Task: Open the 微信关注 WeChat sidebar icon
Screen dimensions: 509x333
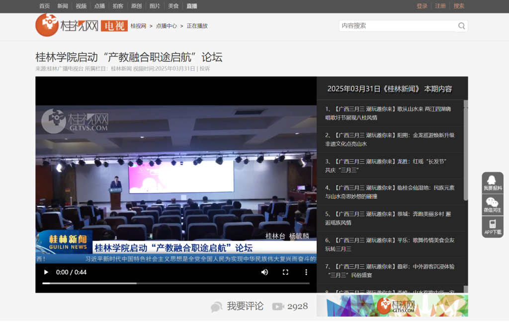Action: point(492,205)
